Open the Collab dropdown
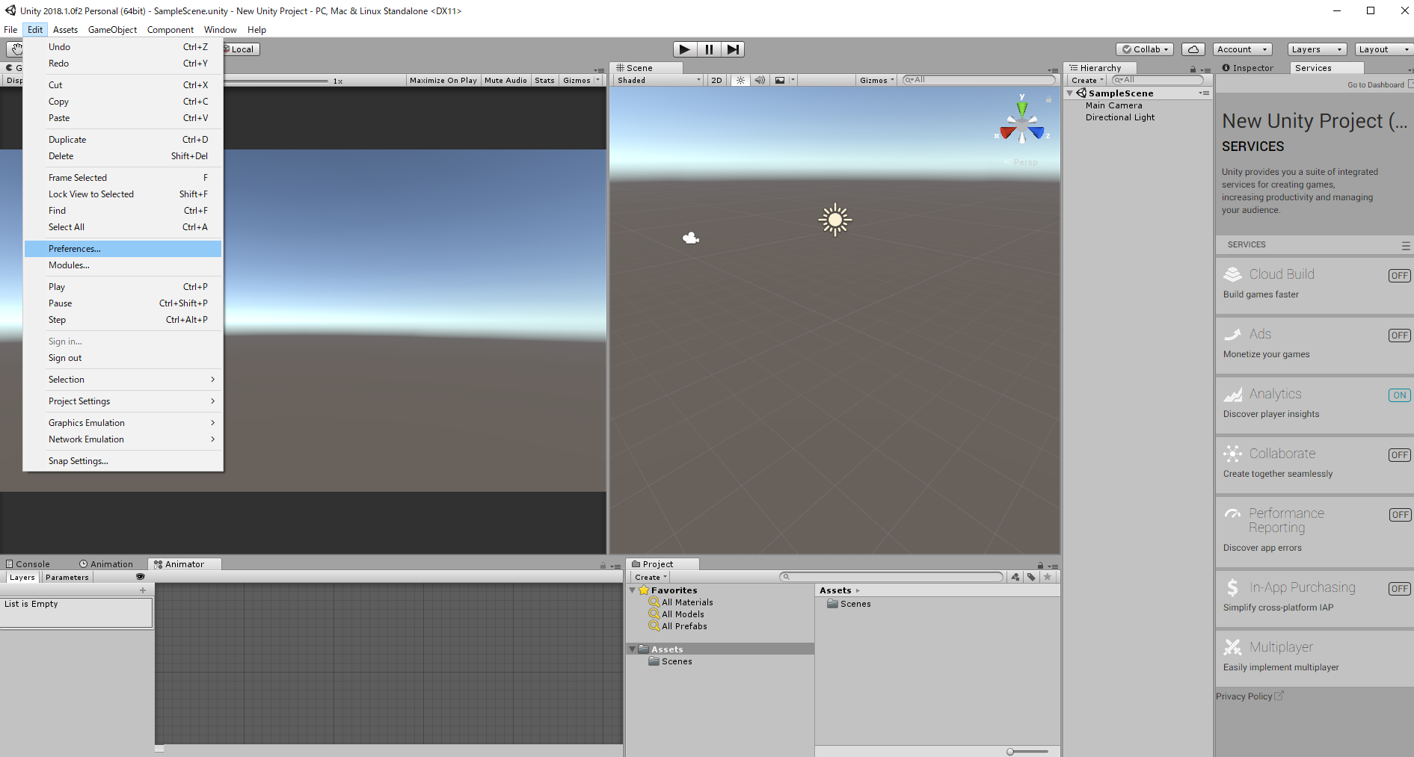This screenshot has height=757, width=1414. click(1145, 49)
